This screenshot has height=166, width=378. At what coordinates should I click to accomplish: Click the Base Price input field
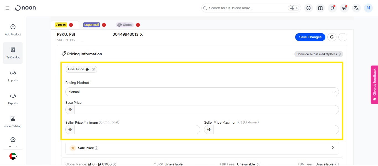click(206, 110)
